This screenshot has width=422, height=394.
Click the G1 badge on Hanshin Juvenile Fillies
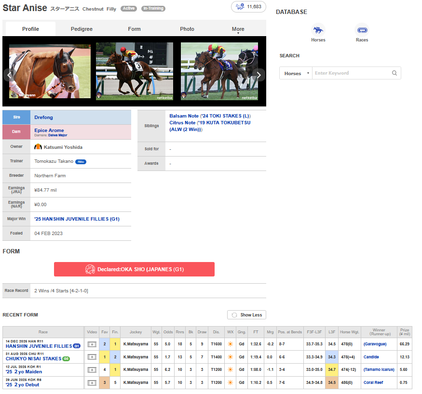click(77, 346)
